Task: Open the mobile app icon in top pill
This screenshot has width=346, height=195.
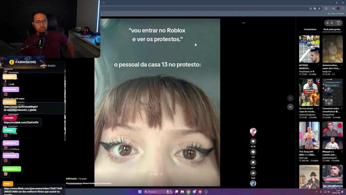Action: [x=332, y=23]
